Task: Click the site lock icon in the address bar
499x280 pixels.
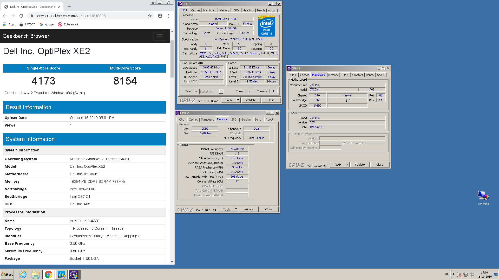Action: click(x=32, y=16)
